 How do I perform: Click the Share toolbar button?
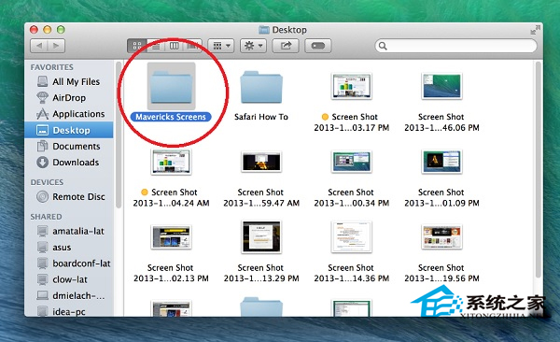click(x=286, y=46)
